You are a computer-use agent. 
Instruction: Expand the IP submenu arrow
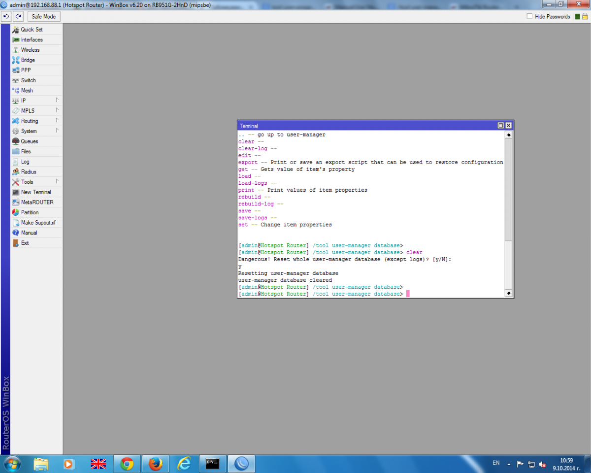click(x=57, y=100)
